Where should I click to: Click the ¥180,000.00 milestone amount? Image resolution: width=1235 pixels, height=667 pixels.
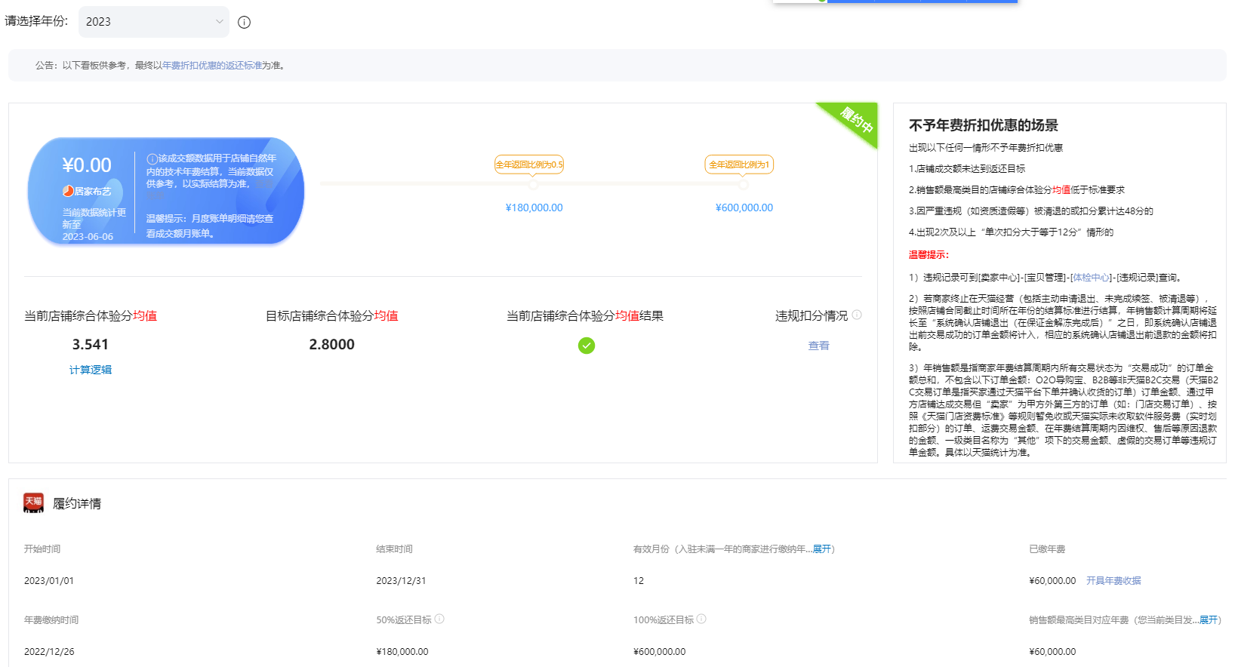[534, 207]
